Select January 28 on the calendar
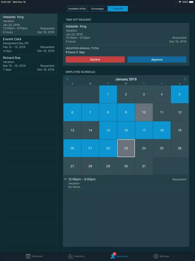Image resolution: width=195 pixels, height=261 pixels. pyautogui.click(x=90, y=166)
